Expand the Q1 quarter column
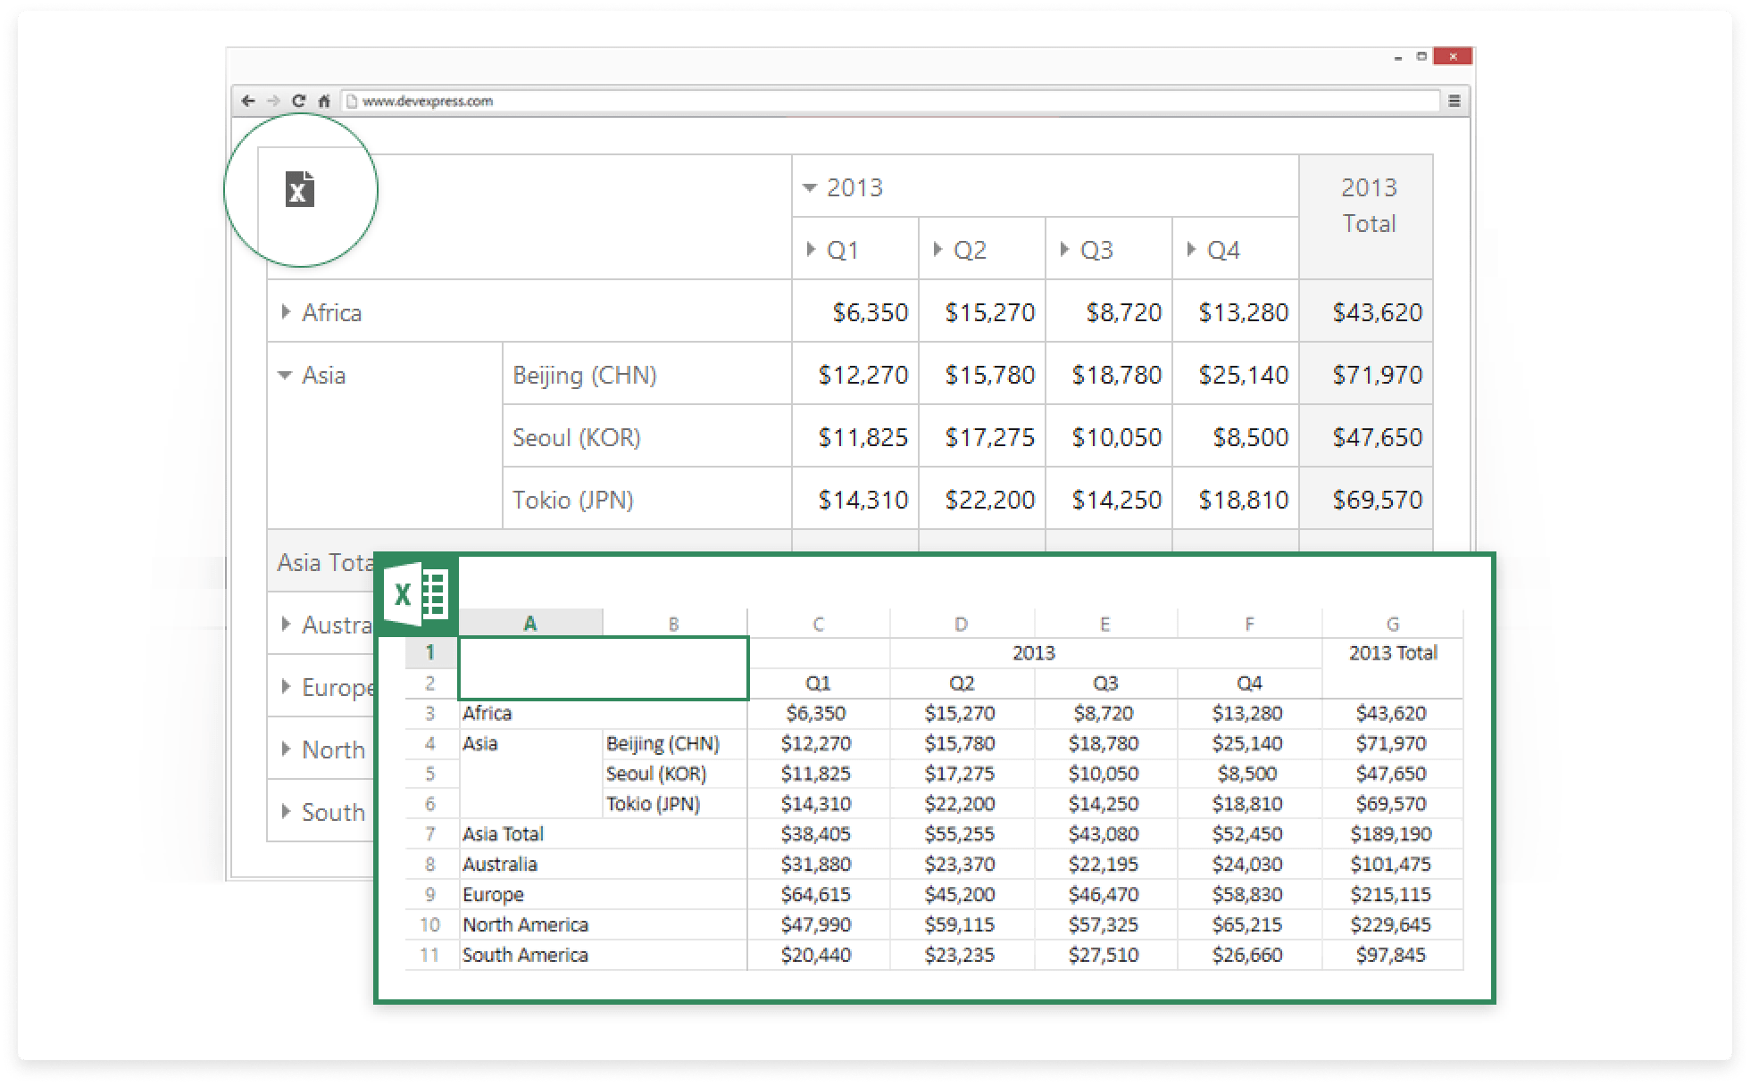Viewport: 1750px width, 1085px height. point(811,250)
